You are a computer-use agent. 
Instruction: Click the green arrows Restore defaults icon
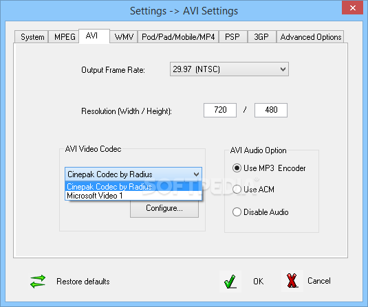38,281
